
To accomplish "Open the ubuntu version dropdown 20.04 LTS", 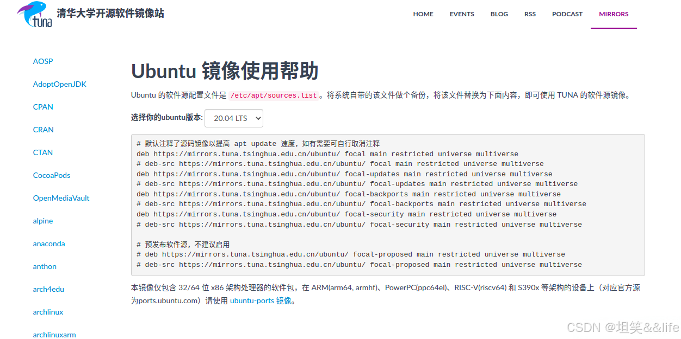I will (x=234, y=118).
